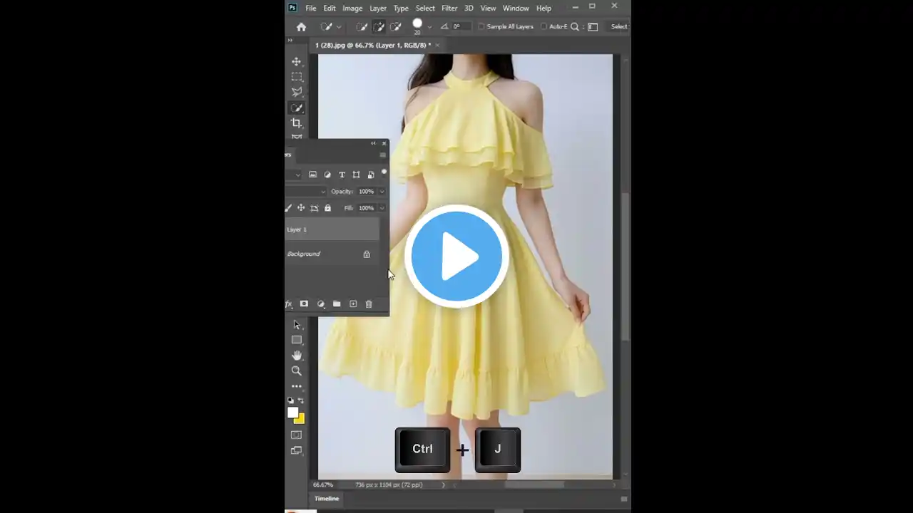Image resolution: width=913 pixels, height=513 pixels.
Task: Add a layer mask from the Layers panel
Action: [x=304, y=304]
